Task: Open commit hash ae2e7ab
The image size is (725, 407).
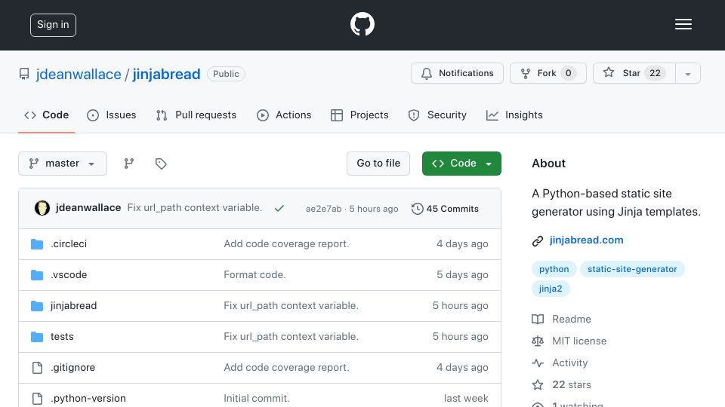Action: tap(324, 209)
